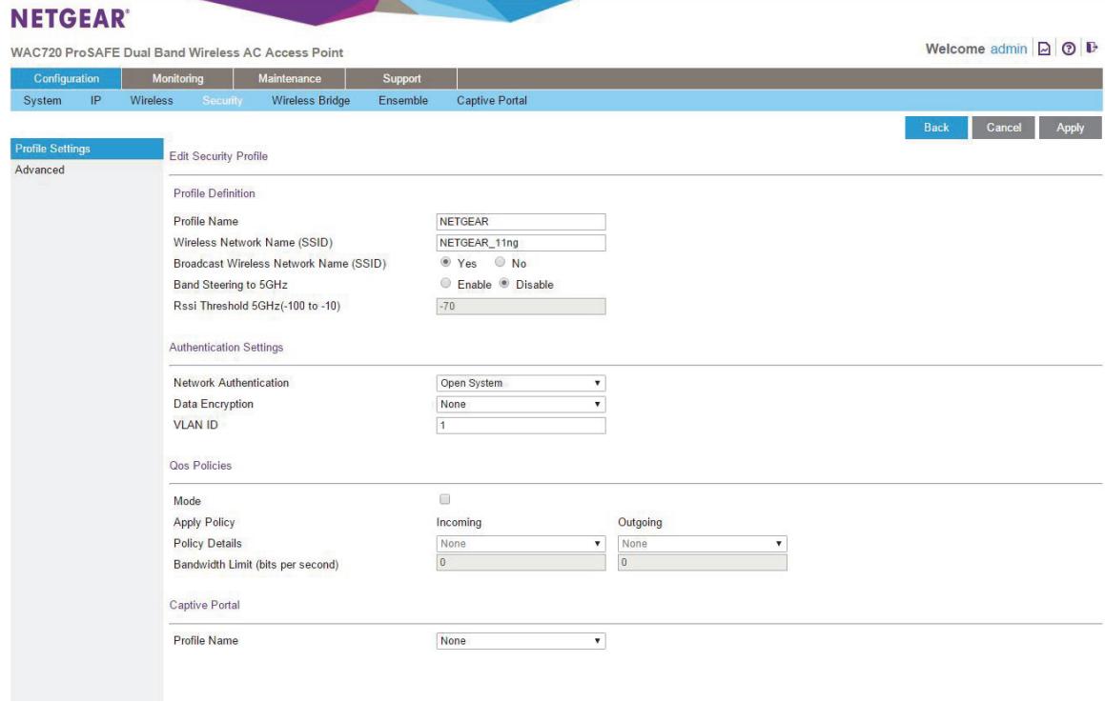Viewport: 1105px width, 702px height.
Task: Switch to the Maintenance tab
Action: coord(290,78)
